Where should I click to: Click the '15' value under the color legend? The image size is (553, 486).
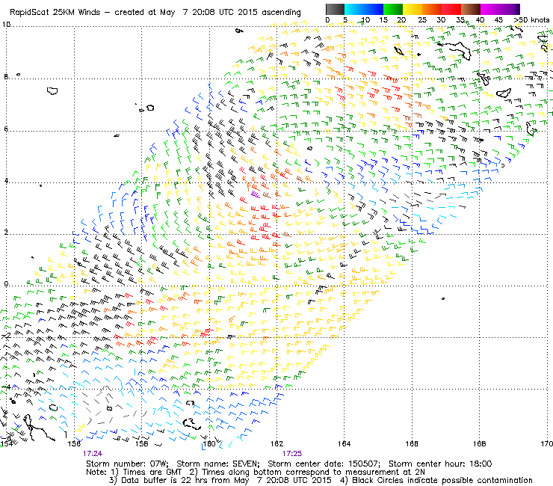coord(383,20)
